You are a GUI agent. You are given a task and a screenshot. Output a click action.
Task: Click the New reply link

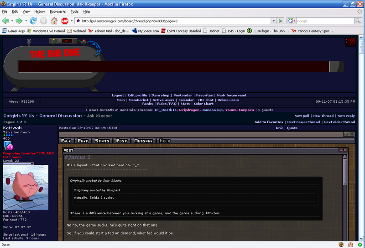tap(346, 116)
